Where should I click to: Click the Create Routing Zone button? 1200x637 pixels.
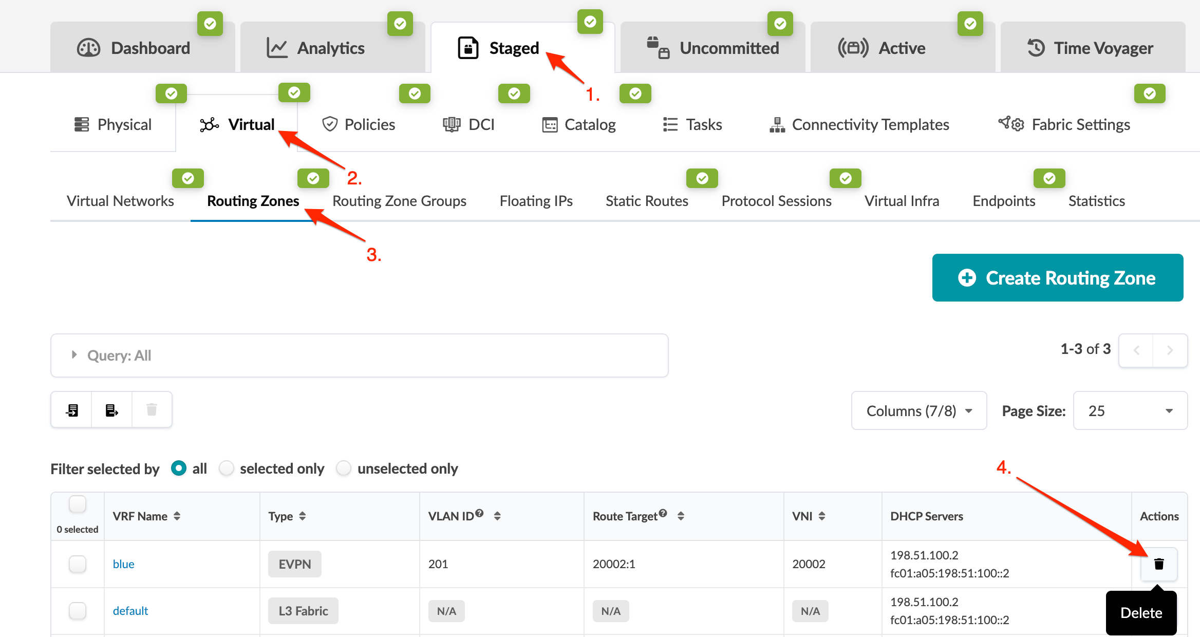(1057, 278)
